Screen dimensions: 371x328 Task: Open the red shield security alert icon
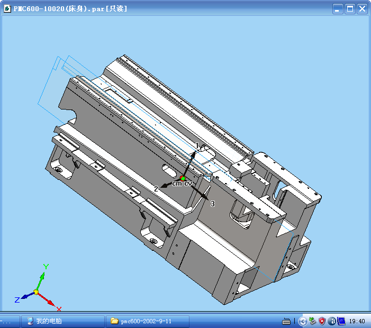[322, 321]
